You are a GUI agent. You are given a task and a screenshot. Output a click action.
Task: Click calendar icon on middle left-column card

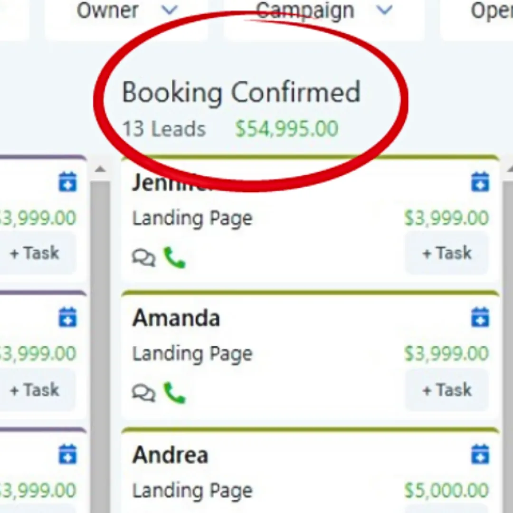67,317
